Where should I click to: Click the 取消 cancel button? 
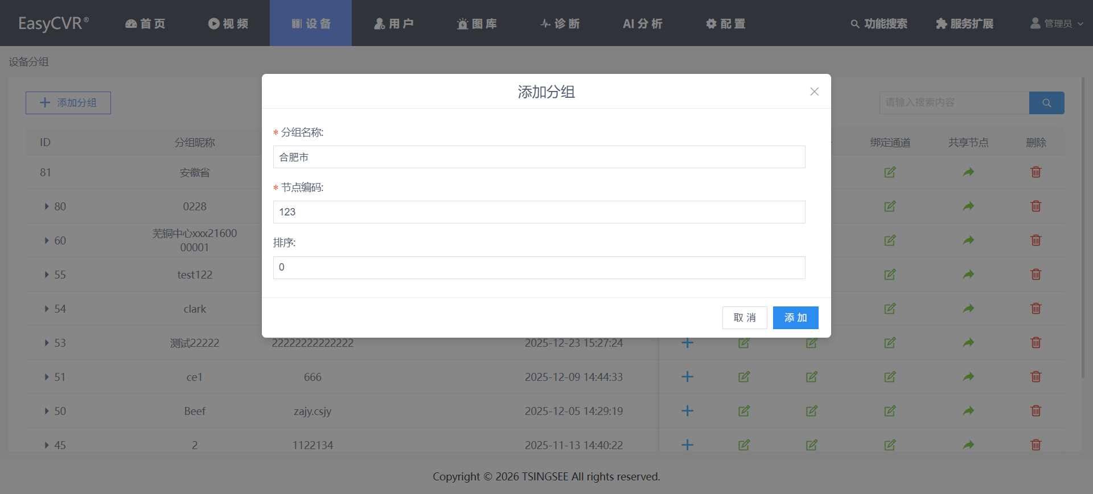744,318
